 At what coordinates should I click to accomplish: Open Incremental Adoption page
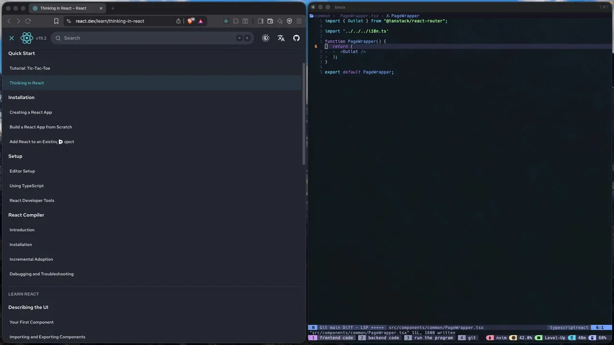click(x=31, y=259)
